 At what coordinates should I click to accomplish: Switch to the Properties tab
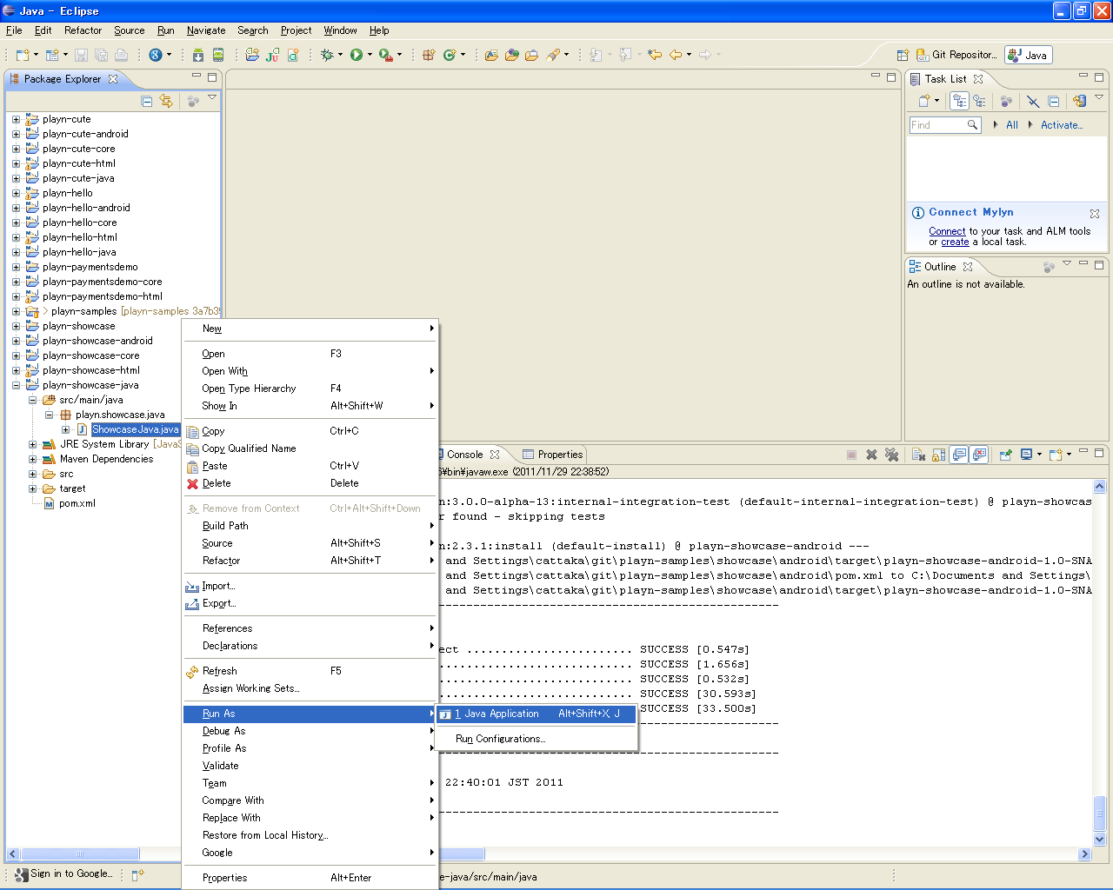[x=552, y=455]
